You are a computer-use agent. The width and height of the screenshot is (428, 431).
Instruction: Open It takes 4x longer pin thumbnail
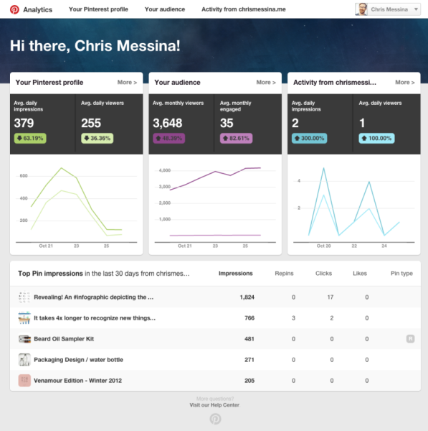(24, 318)
